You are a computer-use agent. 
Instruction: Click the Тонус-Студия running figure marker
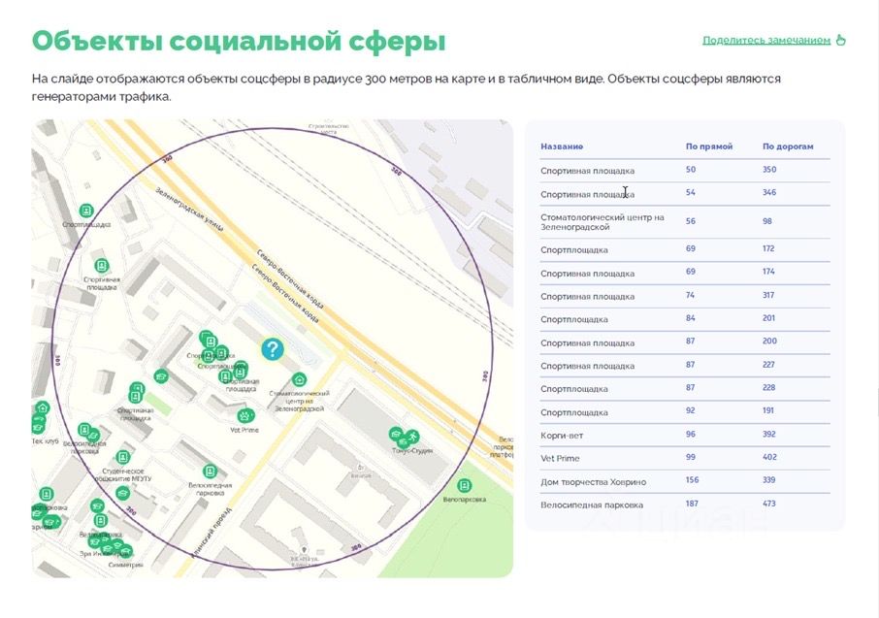pyautogui.click(x=412, y=437)
